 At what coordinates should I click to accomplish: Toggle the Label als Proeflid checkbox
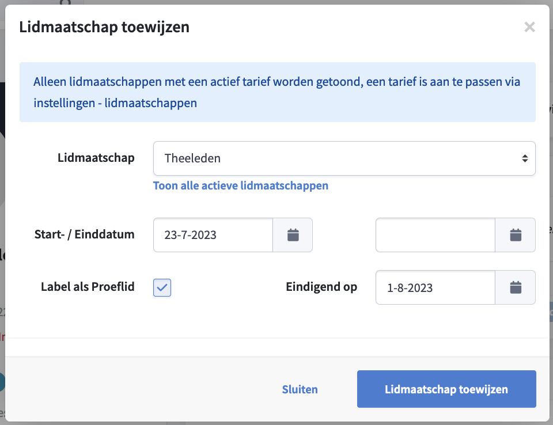pos(162,287)
